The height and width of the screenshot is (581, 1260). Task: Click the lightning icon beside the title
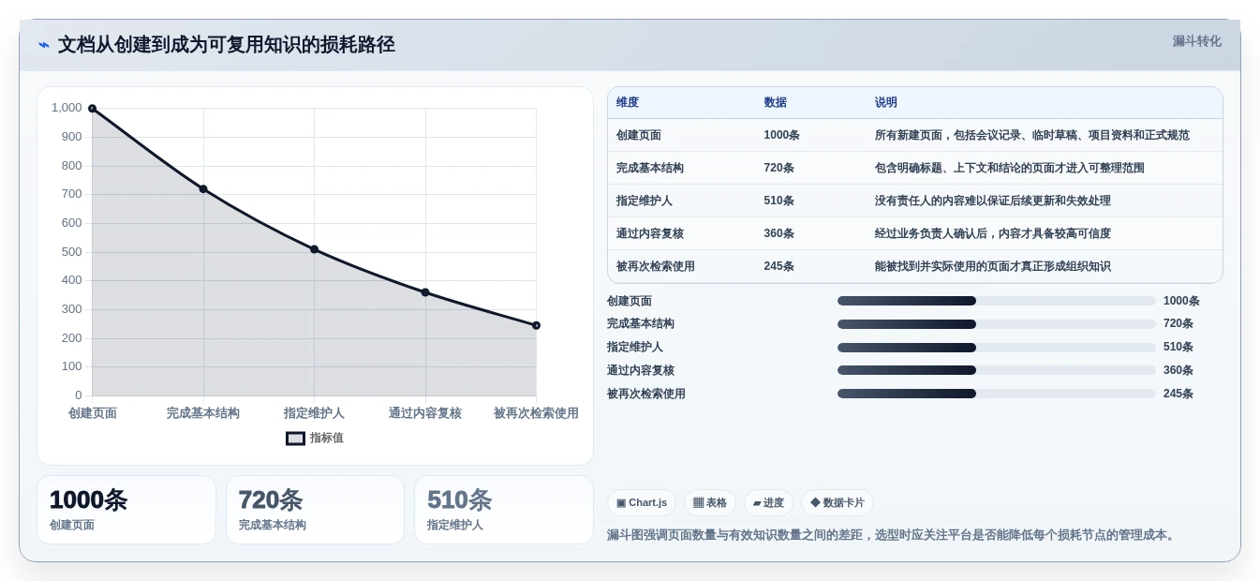[x=44, y=45]
